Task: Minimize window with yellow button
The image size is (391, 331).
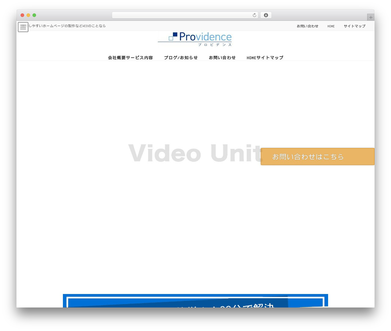Action: (x=28, y=15)
